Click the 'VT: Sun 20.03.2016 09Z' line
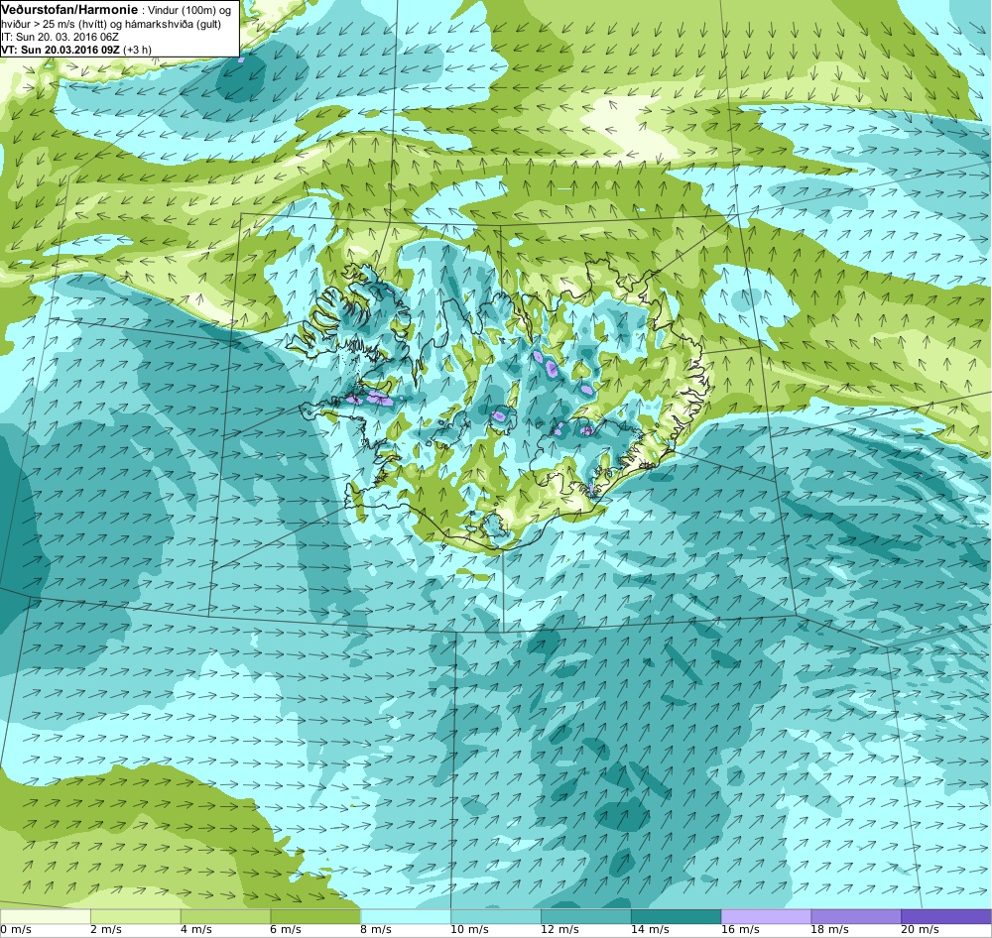This screenshot has height=938, width=992. (60, 50)
